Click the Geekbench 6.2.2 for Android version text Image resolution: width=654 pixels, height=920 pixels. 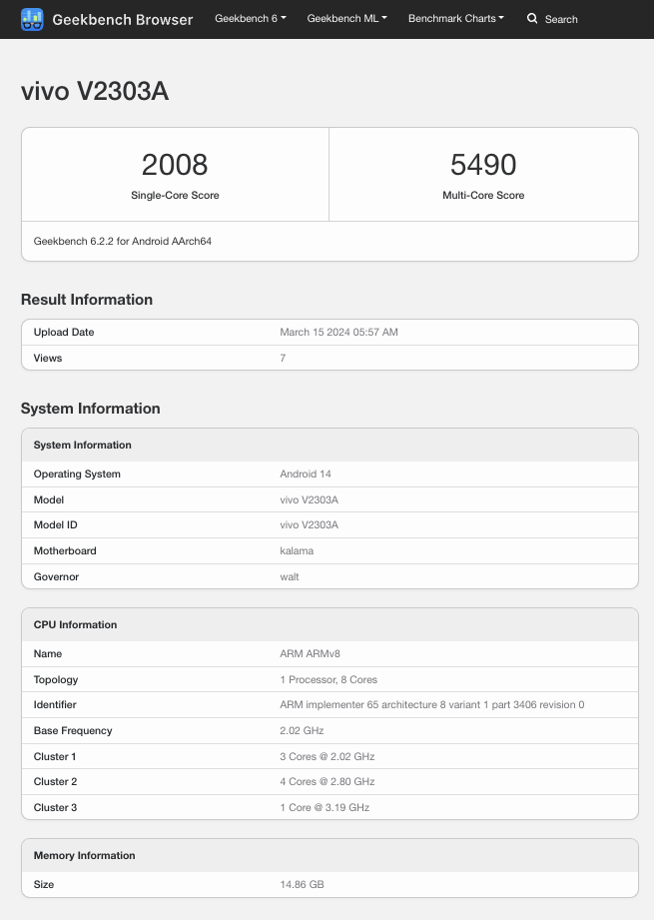(x=123, y=241)
